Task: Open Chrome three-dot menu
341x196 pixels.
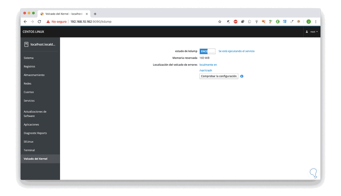Action: tap(316, 22)
